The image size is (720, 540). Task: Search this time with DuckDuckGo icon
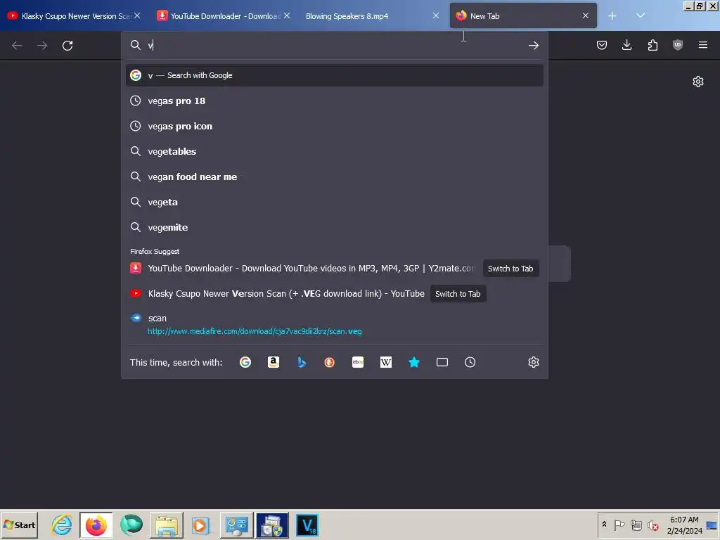(329, 362)
